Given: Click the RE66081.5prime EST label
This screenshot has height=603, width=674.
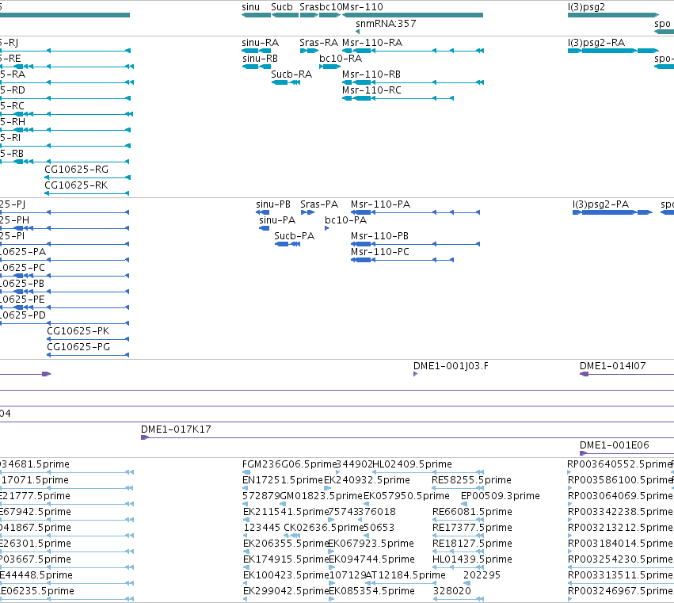Looking at the screenshot, I should [472, 512].
